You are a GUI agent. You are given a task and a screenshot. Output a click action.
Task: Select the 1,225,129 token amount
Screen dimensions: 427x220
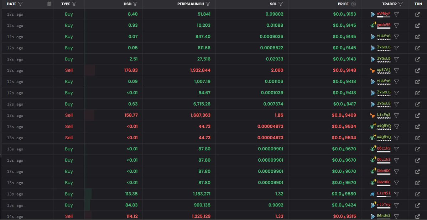pyautogui.click(x=201, y=216)
